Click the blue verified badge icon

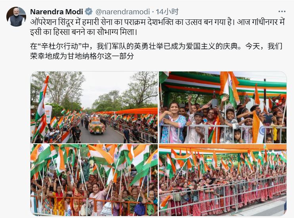pos(89,12)
